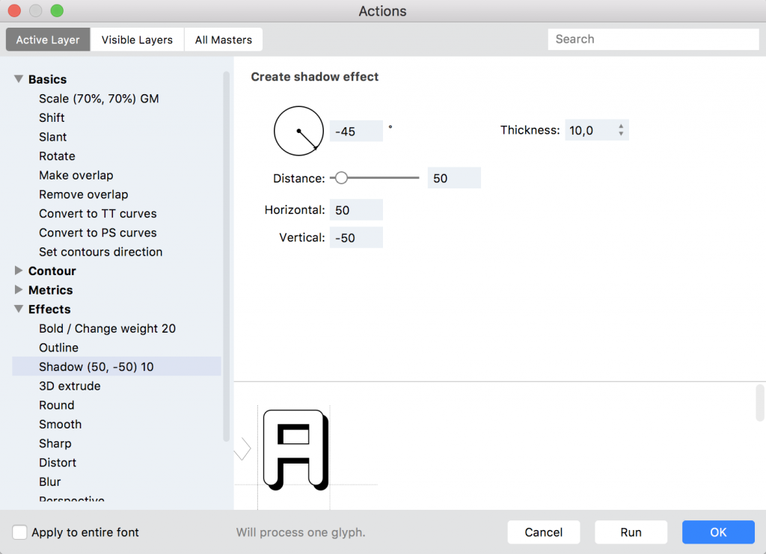
Task: Click the blue OK button
Action: point(718,532)
